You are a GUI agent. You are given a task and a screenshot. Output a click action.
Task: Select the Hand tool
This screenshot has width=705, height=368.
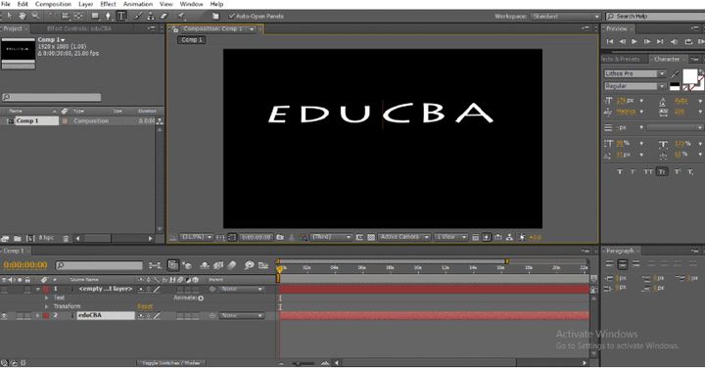click(x=22, y=17)
